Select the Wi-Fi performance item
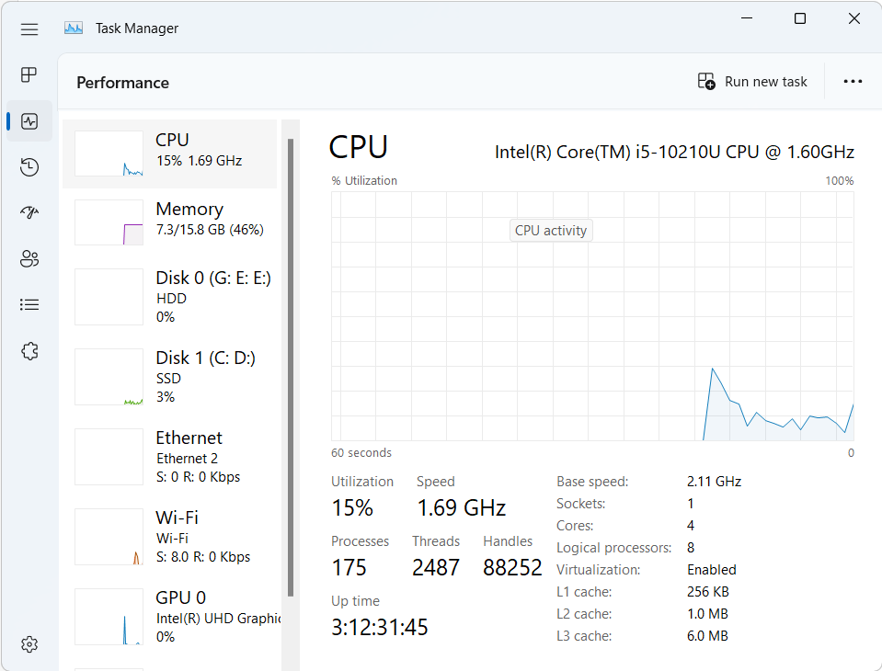This screenshot has height=671, width=882. click(170, 537)
